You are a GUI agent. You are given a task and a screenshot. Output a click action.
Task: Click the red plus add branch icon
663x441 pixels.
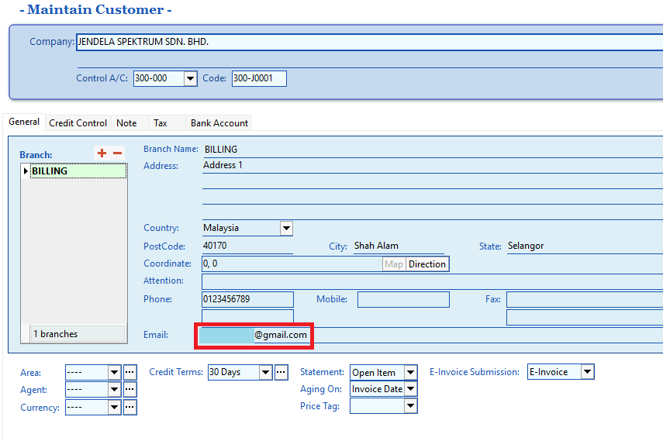102,153
